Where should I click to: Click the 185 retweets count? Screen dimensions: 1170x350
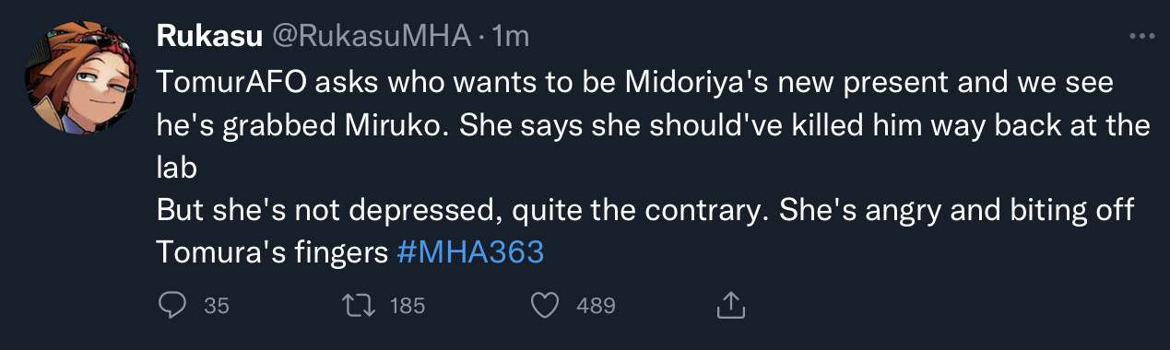(x=407, y=306)
